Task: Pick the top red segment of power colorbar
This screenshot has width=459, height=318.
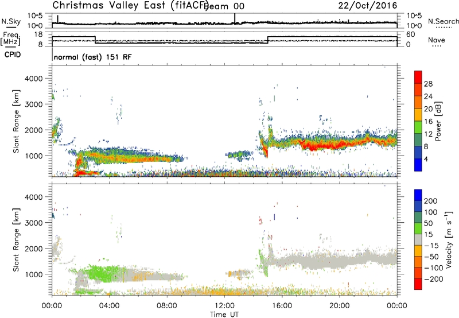Action: coord(418,77)
